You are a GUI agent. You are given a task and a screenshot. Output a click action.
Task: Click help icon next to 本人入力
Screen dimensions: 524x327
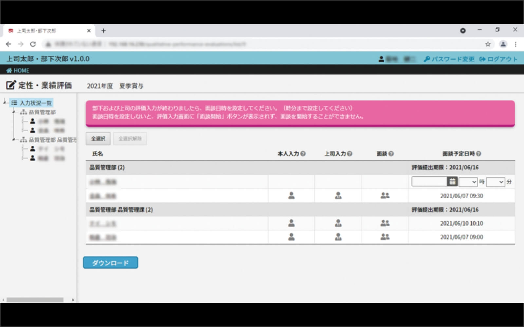pyautogui.click(x=303, y=154)
